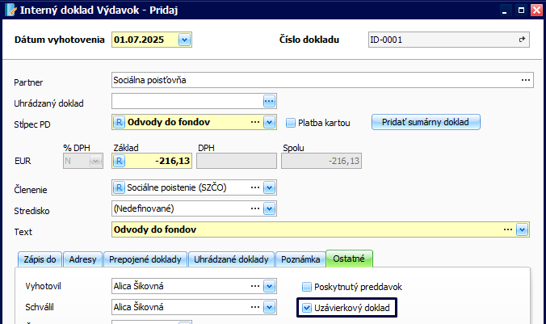Screen dimensions: 546x324
Task: Check the Poskytnutý preddavok checkbox
Action: click(307, 287)
